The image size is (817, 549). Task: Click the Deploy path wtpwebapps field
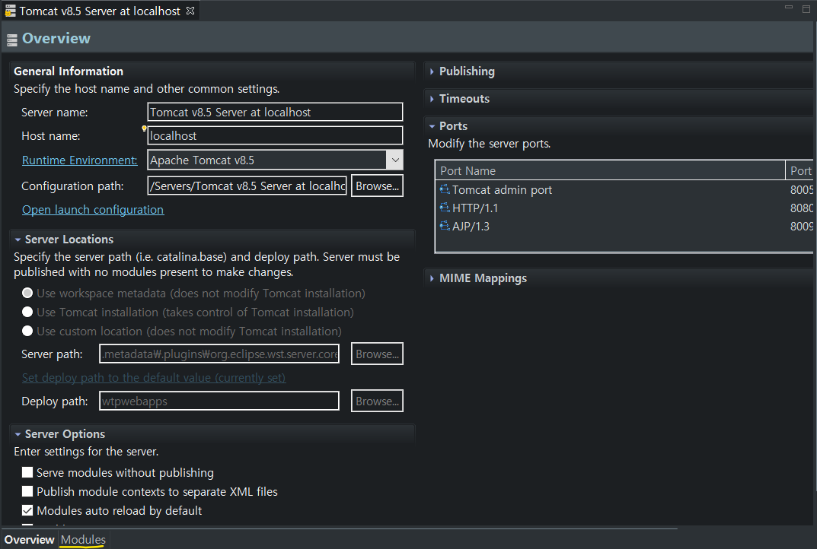point(219,401)
